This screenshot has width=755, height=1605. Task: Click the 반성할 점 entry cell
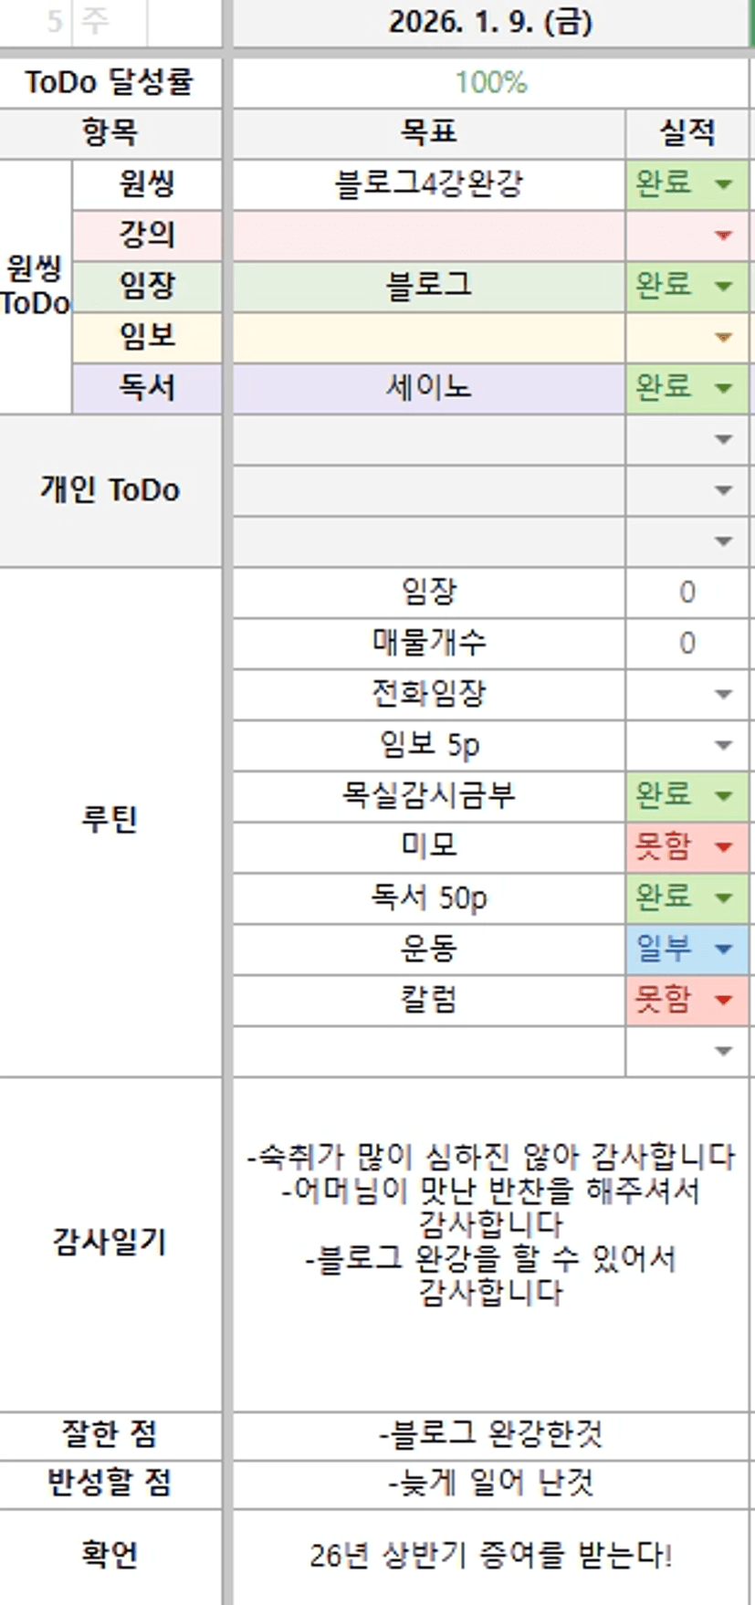click(490, 1483)
